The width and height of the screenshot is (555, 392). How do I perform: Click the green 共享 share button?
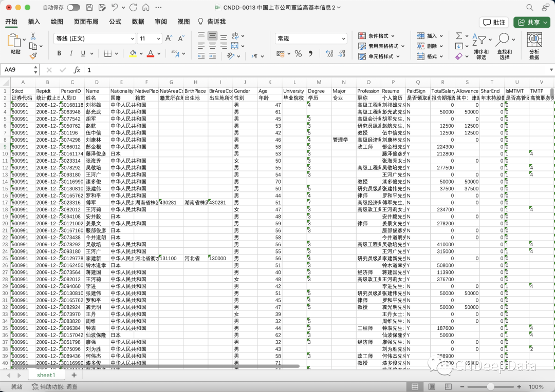[x=532, y=22]
